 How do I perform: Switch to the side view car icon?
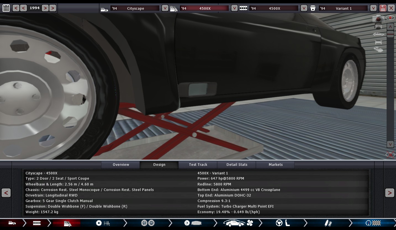378,34
